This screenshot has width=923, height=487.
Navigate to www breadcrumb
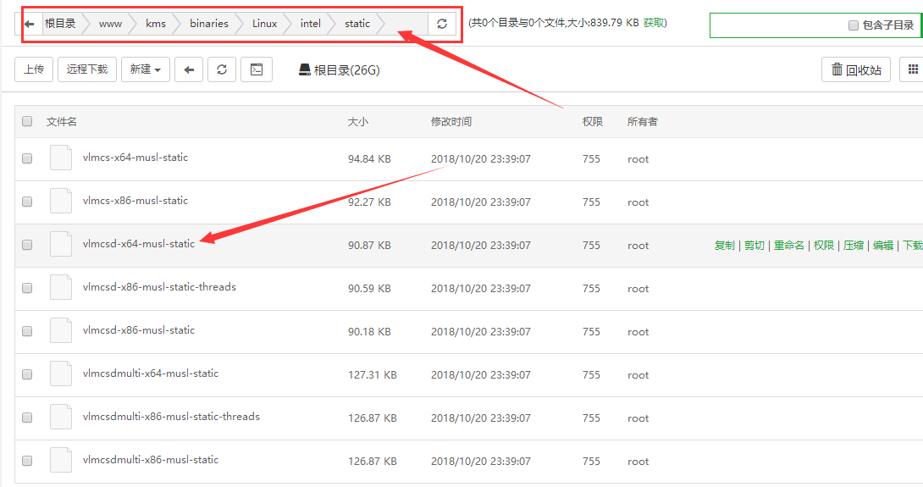pos(111,24)
